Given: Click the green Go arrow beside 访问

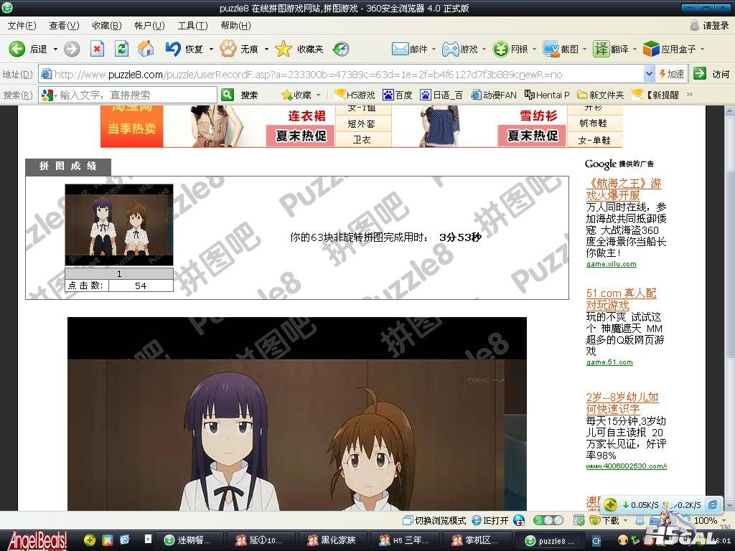Looking at the screenshot, I should click(x=700, y=74).
